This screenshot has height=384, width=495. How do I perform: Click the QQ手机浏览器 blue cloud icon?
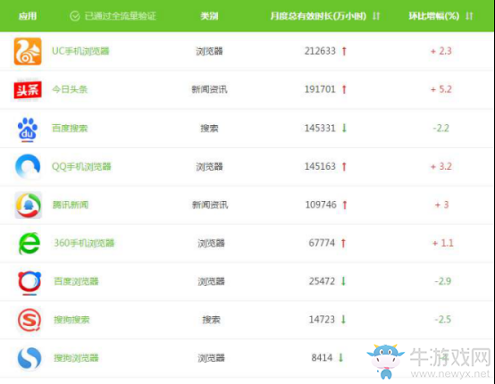28,166
